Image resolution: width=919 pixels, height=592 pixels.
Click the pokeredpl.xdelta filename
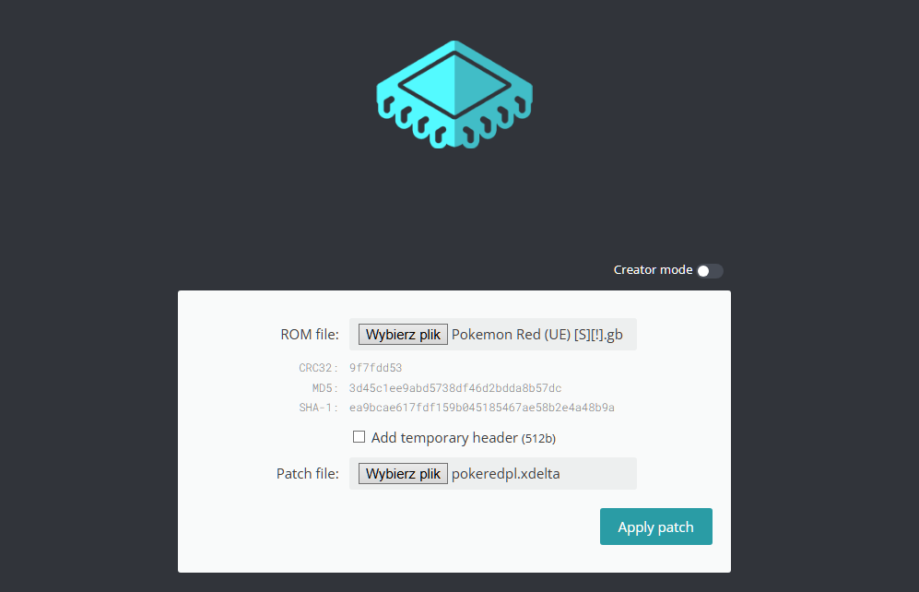pos(506,474)
